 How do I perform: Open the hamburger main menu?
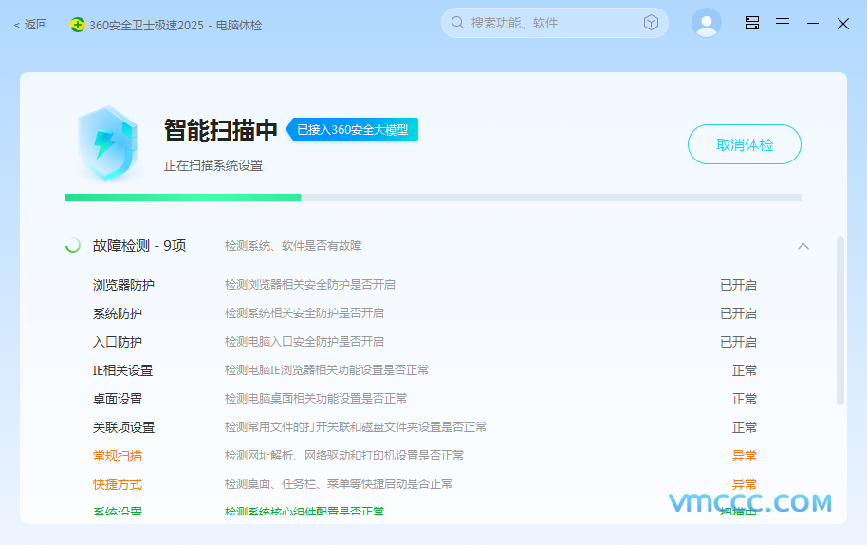click(x=782, y=24)
